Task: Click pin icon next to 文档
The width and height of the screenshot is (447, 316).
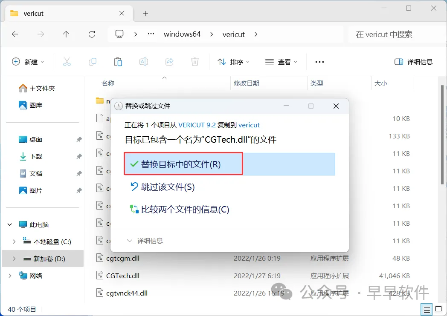Action: point(79,173)
